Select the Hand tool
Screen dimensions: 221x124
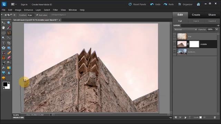click(x=3, y=28)
